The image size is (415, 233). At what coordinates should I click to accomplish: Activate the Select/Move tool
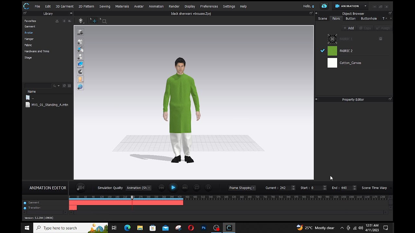click(x=93, y=21)
